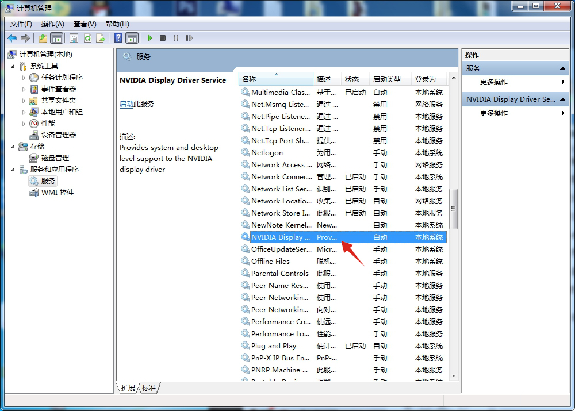The image size is (575, 411).
Task: Open the 查看(V) menu
Action: 85,24
